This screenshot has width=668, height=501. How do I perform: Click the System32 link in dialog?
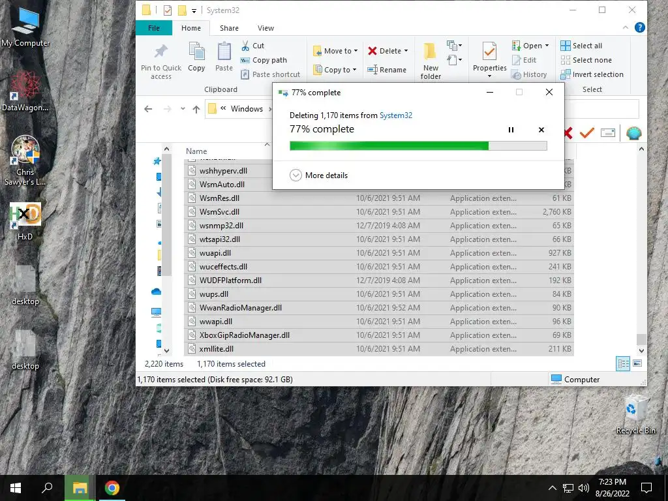[396, 115]
